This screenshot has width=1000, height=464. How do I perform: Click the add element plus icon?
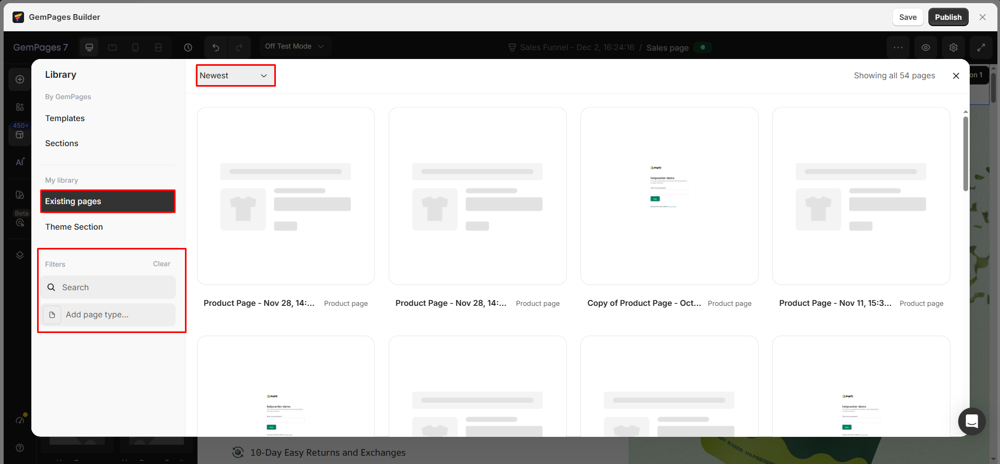(20, 79)
